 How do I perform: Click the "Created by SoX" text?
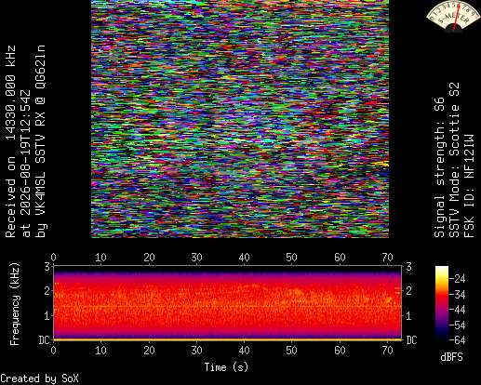tap(39, 378)
